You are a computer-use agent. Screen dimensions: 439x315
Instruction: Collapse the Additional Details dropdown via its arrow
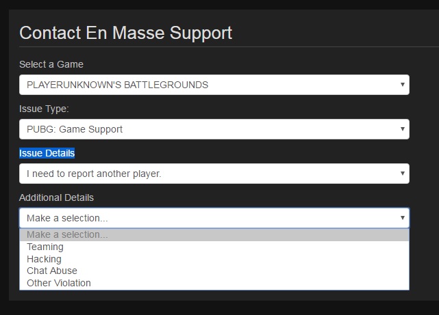(402, 218)
